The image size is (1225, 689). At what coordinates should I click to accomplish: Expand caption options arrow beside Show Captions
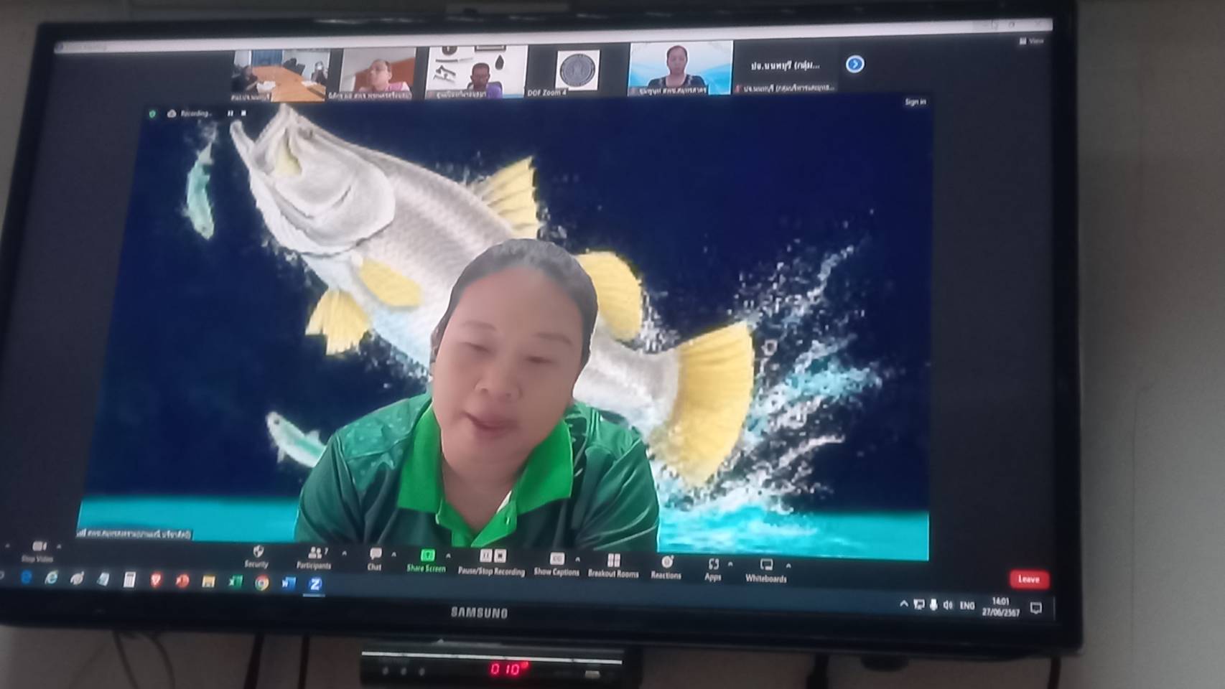pyautogui.click(x=577, y=559)
